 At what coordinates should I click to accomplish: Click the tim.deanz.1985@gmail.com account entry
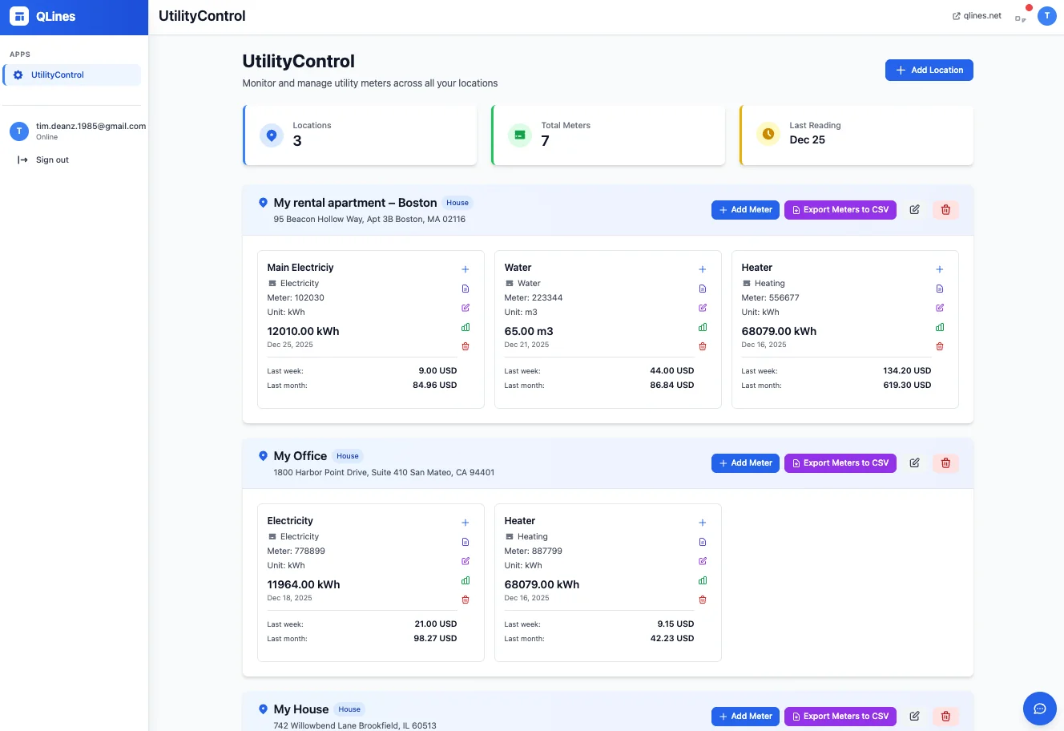pos(77,131)
